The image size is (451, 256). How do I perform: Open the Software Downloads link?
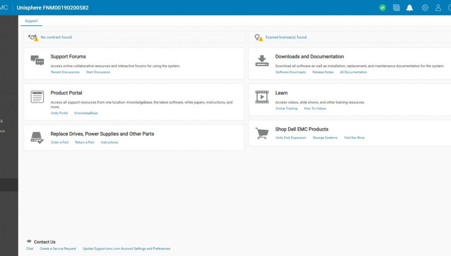coord(291,72)
